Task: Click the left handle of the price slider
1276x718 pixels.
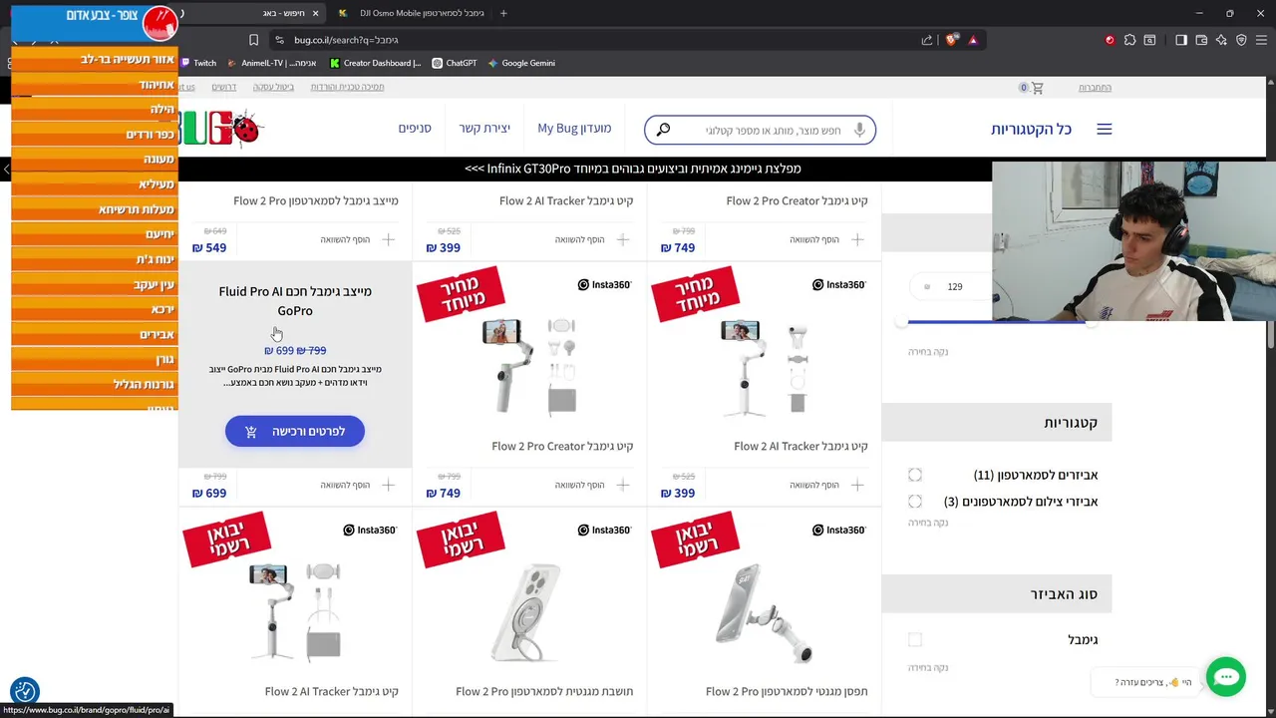Action: pyautogui.click(x=901, y=322)
